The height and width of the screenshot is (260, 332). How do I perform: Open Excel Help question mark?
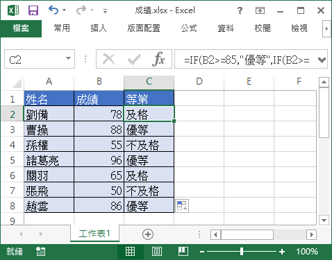click(240, 10)
